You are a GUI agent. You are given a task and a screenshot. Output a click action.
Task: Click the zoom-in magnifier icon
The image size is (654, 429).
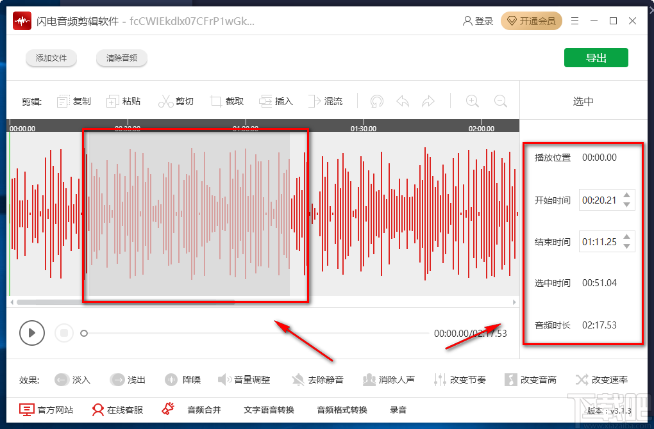[x=472, y=101]
